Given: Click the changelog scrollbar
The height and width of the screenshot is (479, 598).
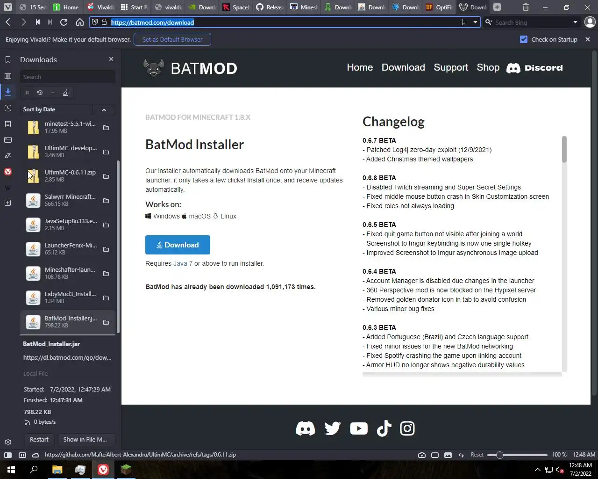Looking at the screenshot, I should click(x=564, y=150).
